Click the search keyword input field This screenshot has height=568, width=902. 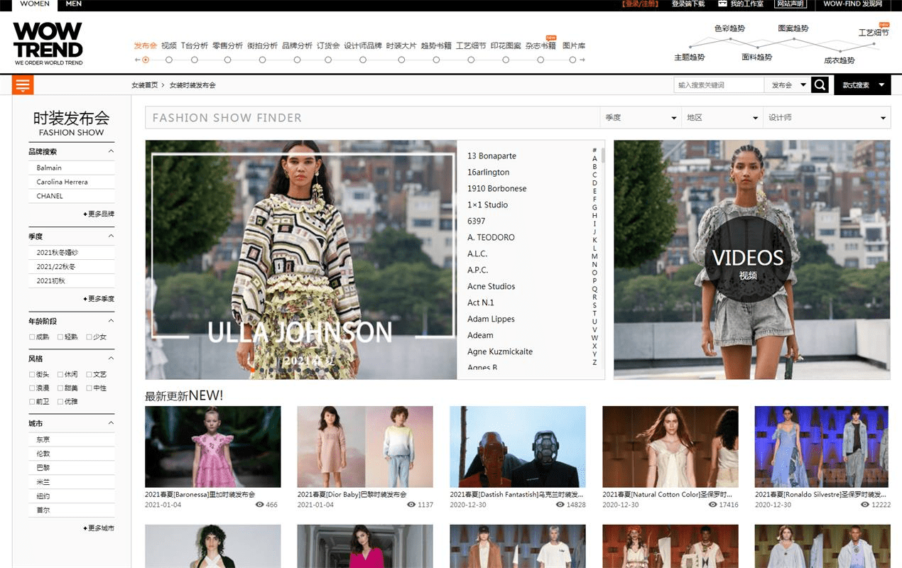[x=718, y=85]
